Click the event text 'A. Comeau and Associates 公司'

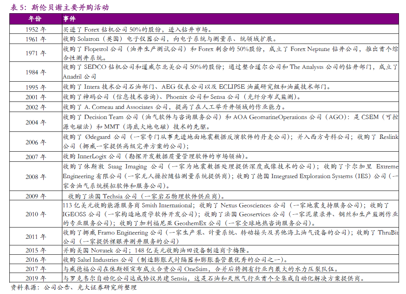click(126, 107)
